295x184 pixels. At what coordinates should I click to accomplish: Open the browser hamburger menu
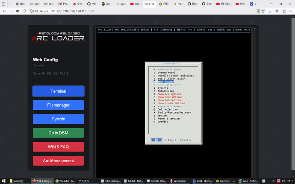click(291, 11)
